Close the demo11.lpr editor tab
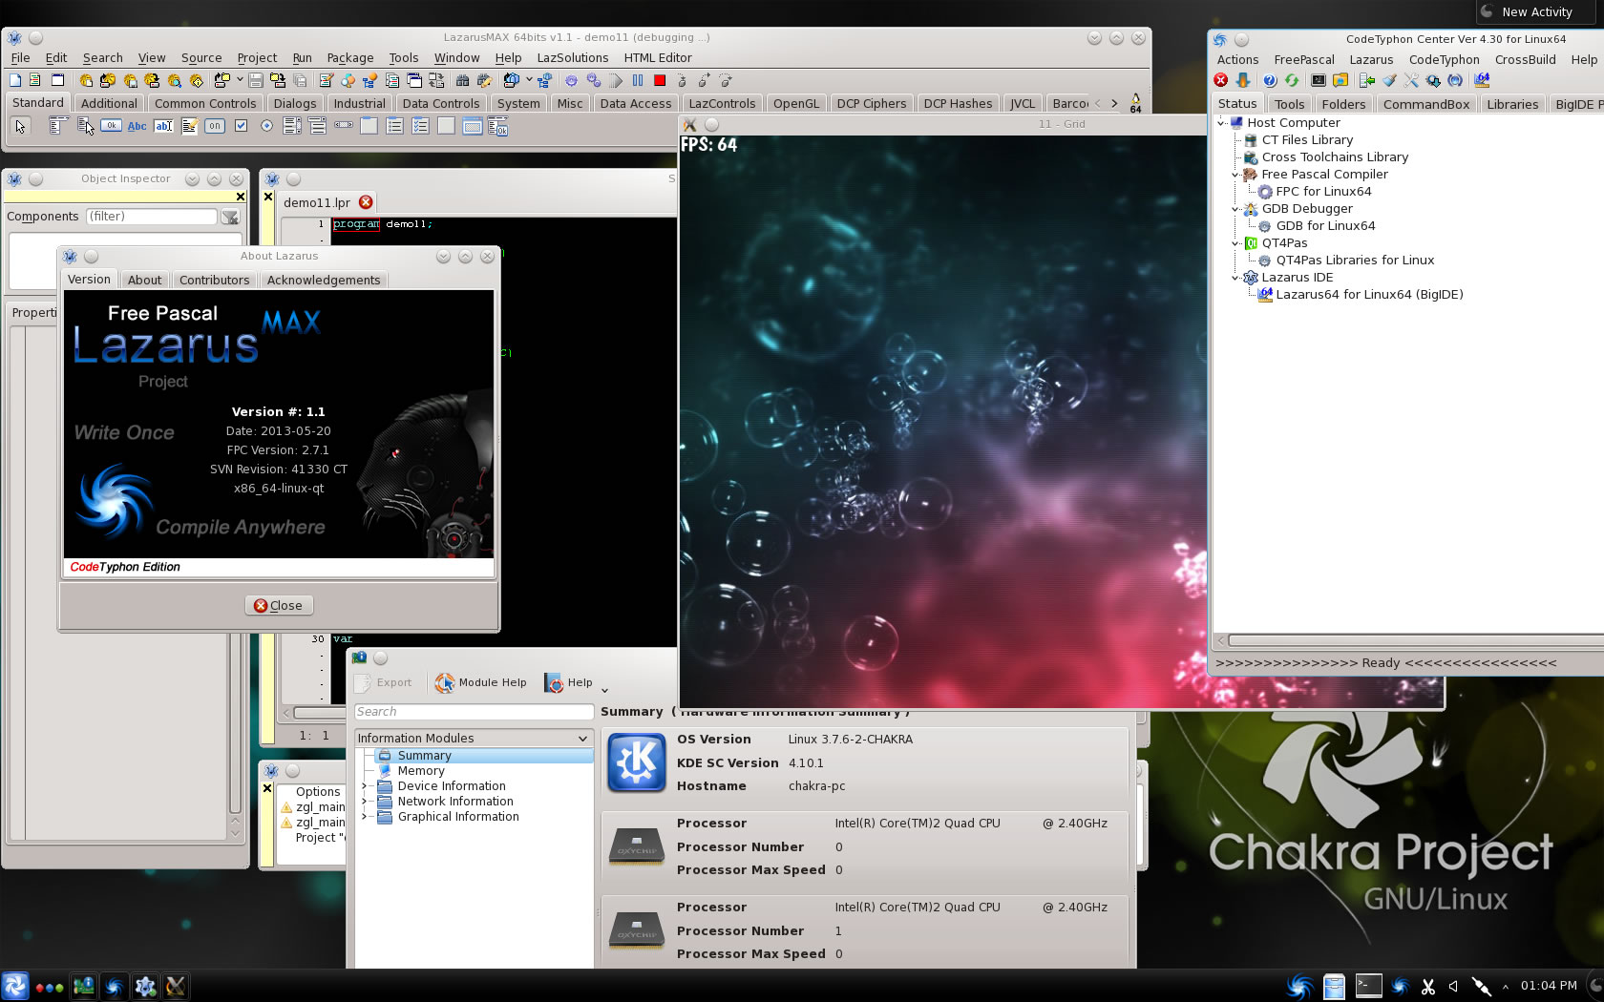Image resolution: width=1604 pixels, height=1002 pixels. [x=366, y=202]
